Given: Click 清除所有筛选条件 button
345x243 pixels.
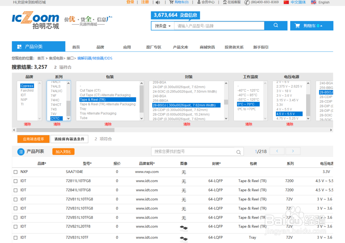Looking at the screenshot, I should (x=69, y=139).
